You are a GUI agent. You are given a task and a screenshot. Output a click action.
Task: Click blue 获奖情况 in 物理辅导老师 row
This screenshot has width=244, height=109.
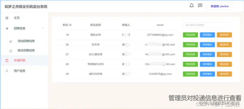coord(207,64)
